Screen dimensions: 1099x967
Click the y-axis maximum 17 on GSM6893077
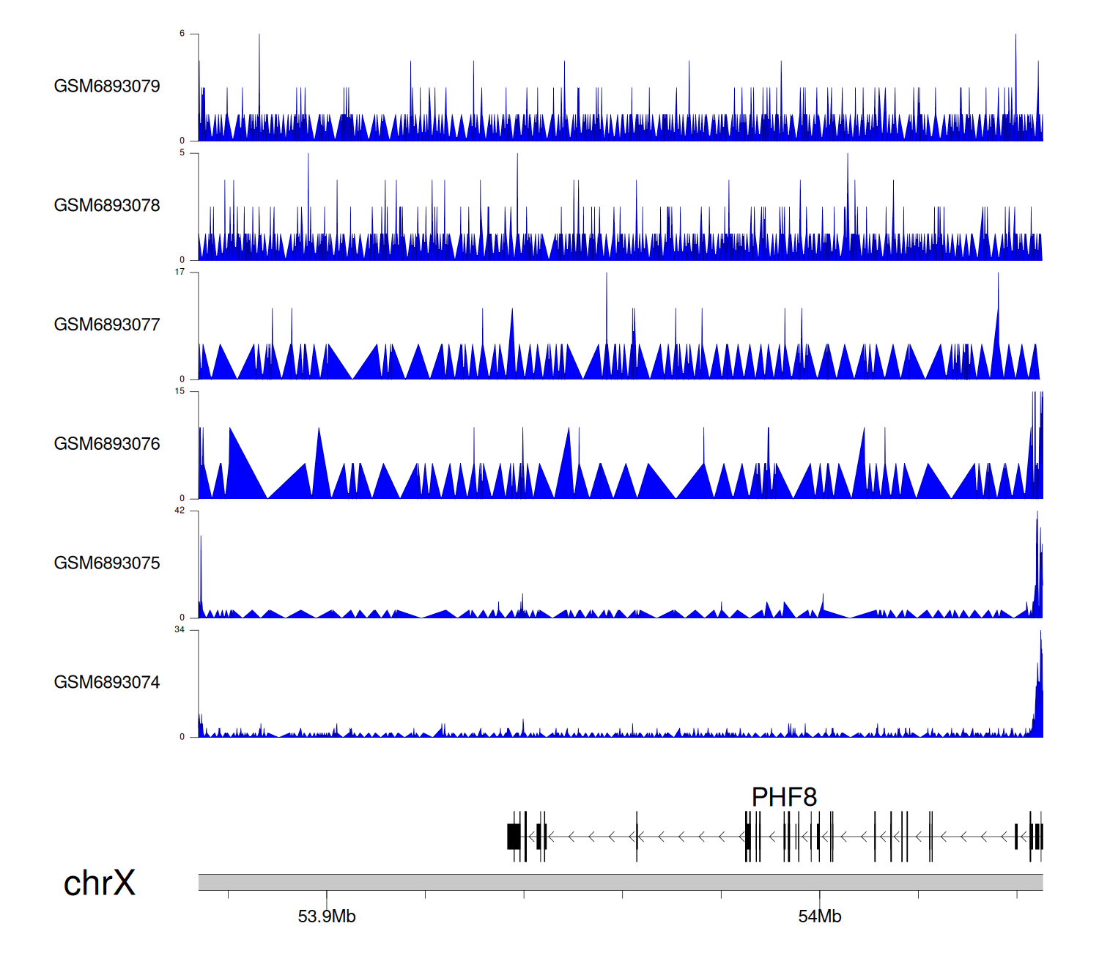tap(180, 272)
